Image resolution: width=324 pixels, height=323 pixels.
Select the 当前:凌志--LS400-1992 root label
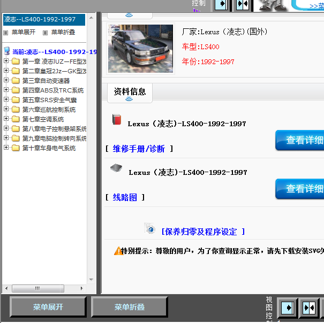[54, 52]
